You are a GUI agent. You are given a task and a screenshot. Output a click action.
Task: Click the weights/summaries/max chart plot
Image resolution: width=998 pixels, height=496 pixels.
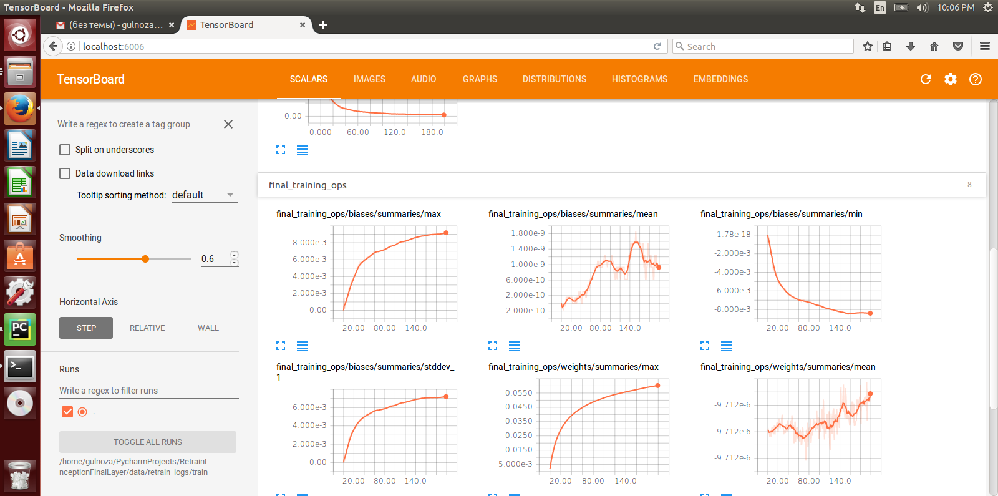(x=604, y=427)
